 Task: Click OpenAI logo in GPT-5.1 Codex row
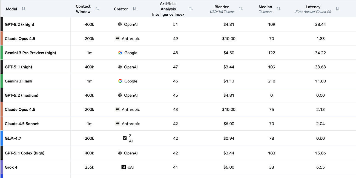click(120, 153)
